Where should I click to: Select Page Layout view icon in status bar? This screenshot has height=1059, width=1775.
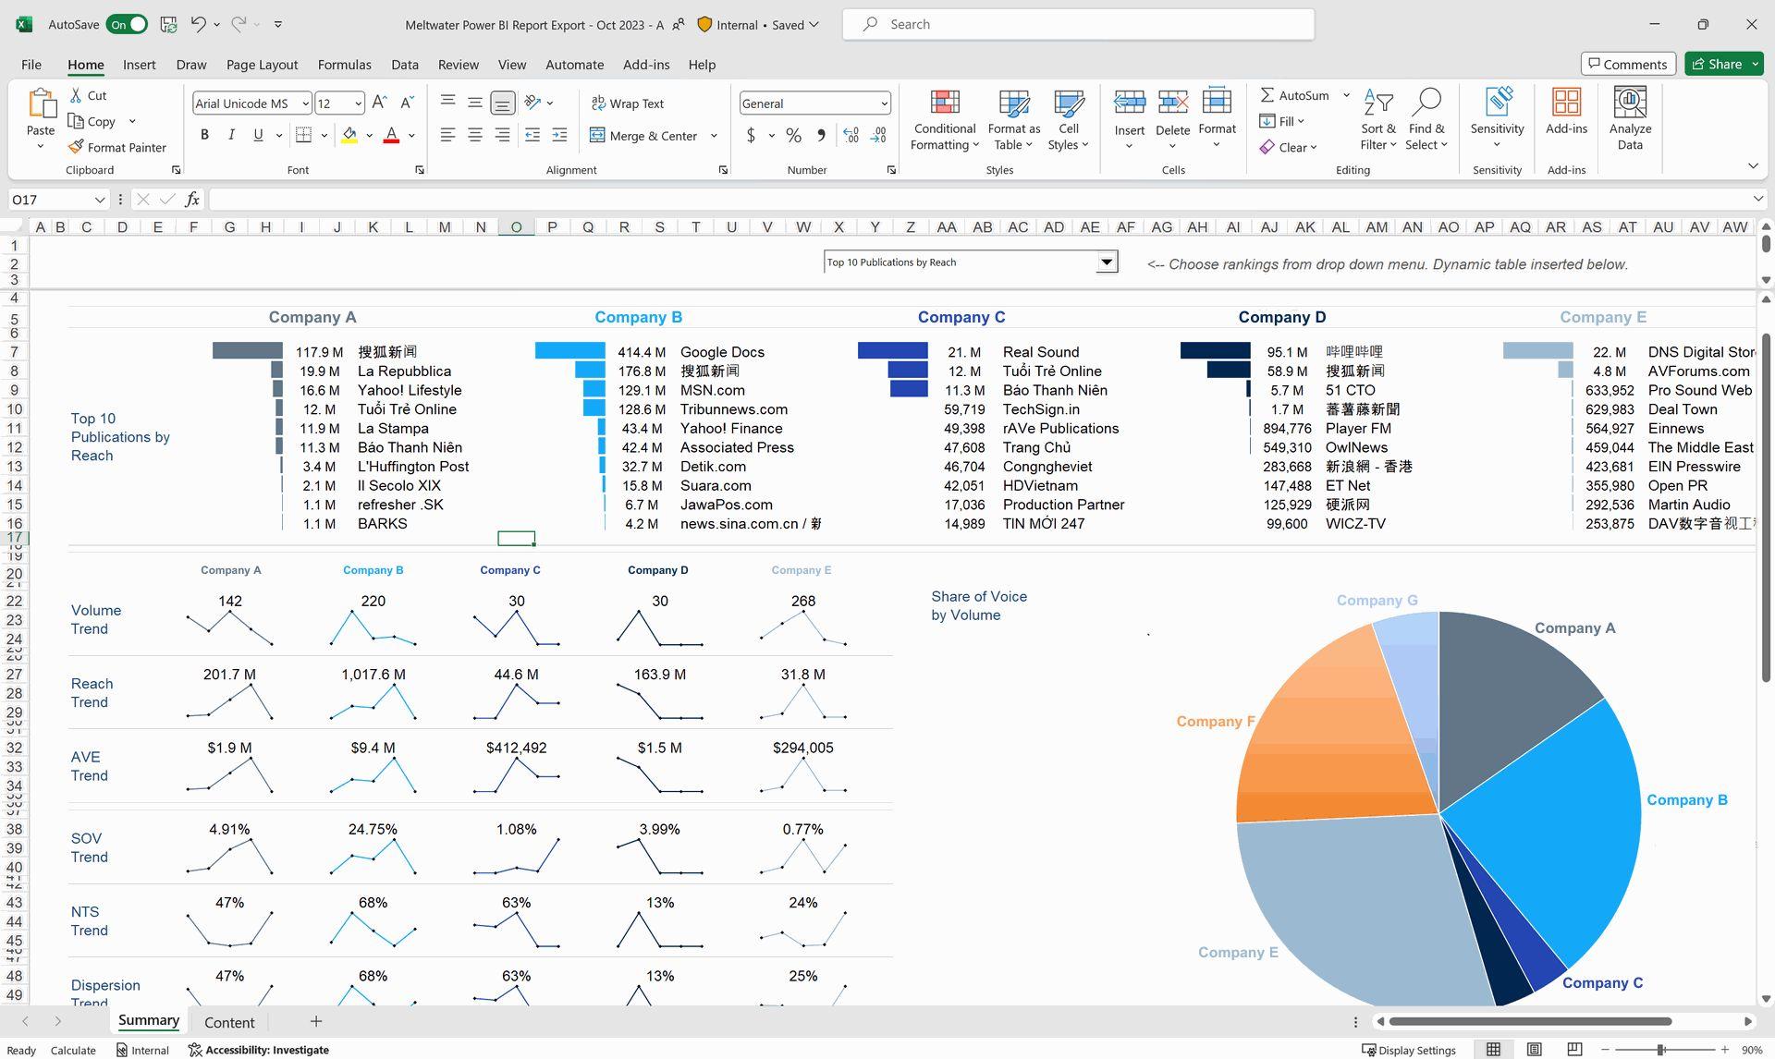tap(1535, 1050)
